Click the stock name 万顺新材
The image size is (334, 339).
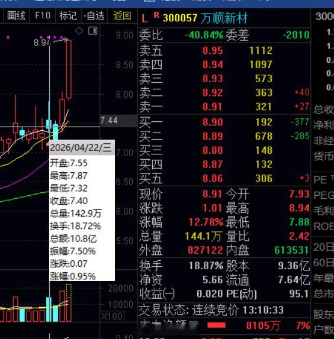tap(224, 18)
